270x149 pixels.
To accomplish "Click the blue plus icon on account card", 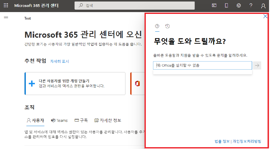I will 32,84.
